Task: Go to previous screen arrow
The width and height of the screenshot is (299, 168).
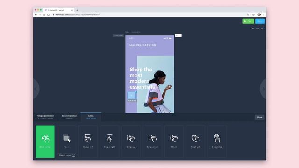Action: [x=36, y=89]
